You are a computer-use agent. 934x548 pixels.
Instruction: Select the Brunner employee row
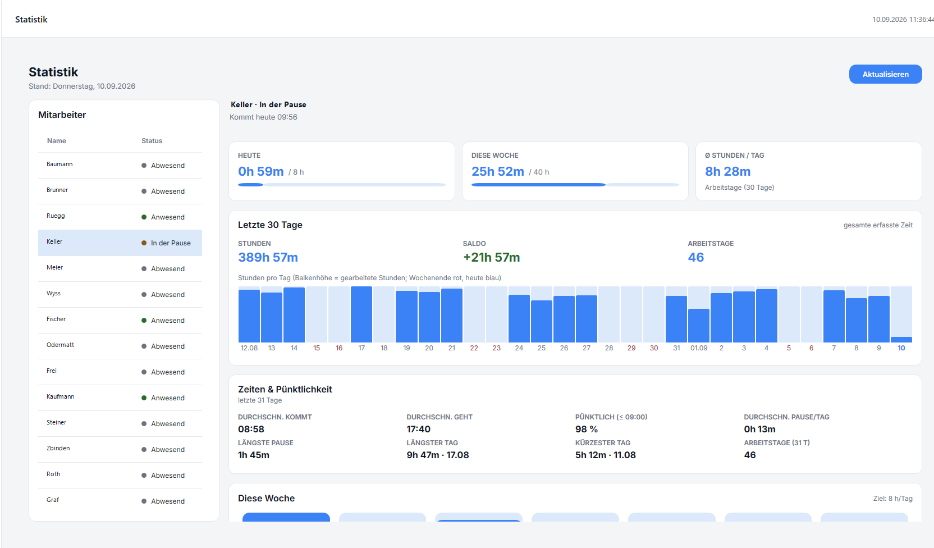point(120,191)
